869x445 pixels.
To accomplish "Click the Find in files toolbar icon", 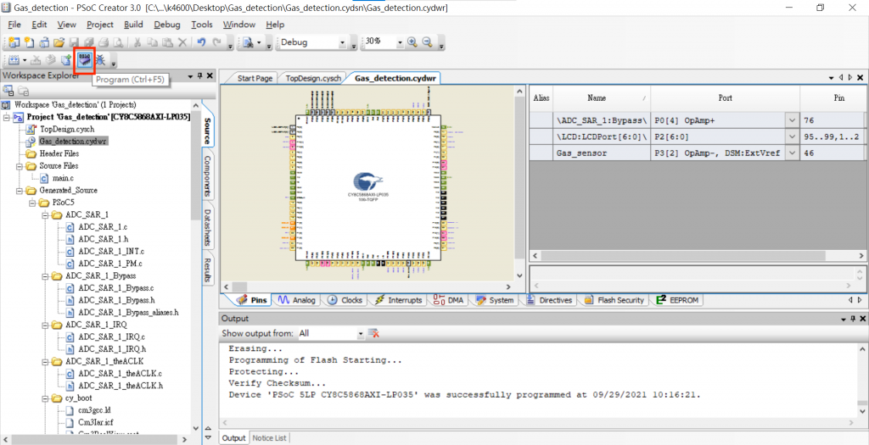I will tap(247, 42).
